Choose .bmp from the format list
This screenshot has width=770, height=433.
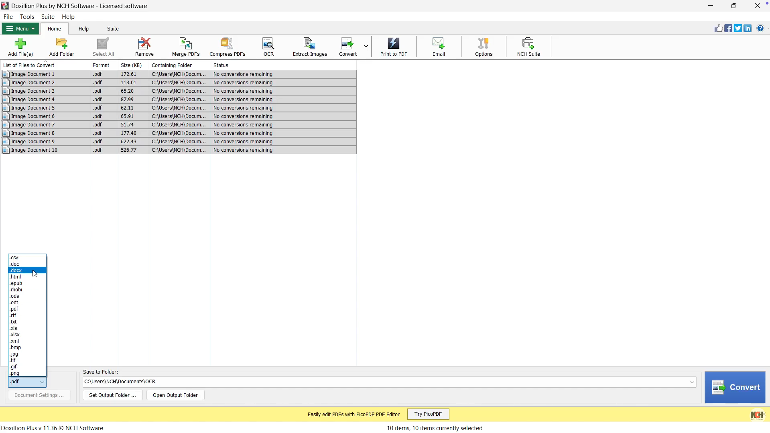click(27, 348)
